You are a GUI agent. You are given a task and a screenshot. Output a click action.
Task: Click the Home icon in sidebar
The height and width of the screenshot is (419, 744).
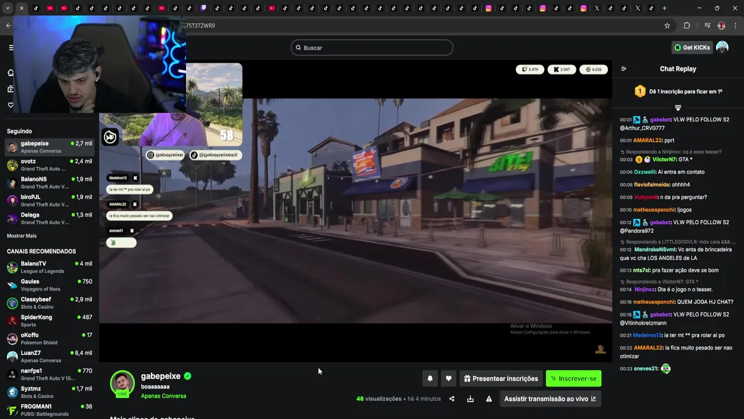[x=10, y=73]
